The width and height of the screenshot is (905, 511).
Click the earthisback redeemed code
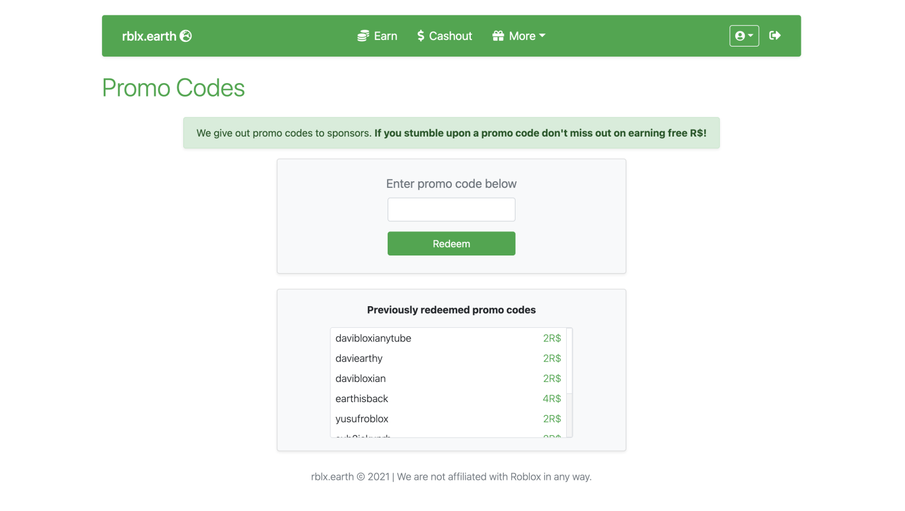pyautogui.click(x=362, y=399)
